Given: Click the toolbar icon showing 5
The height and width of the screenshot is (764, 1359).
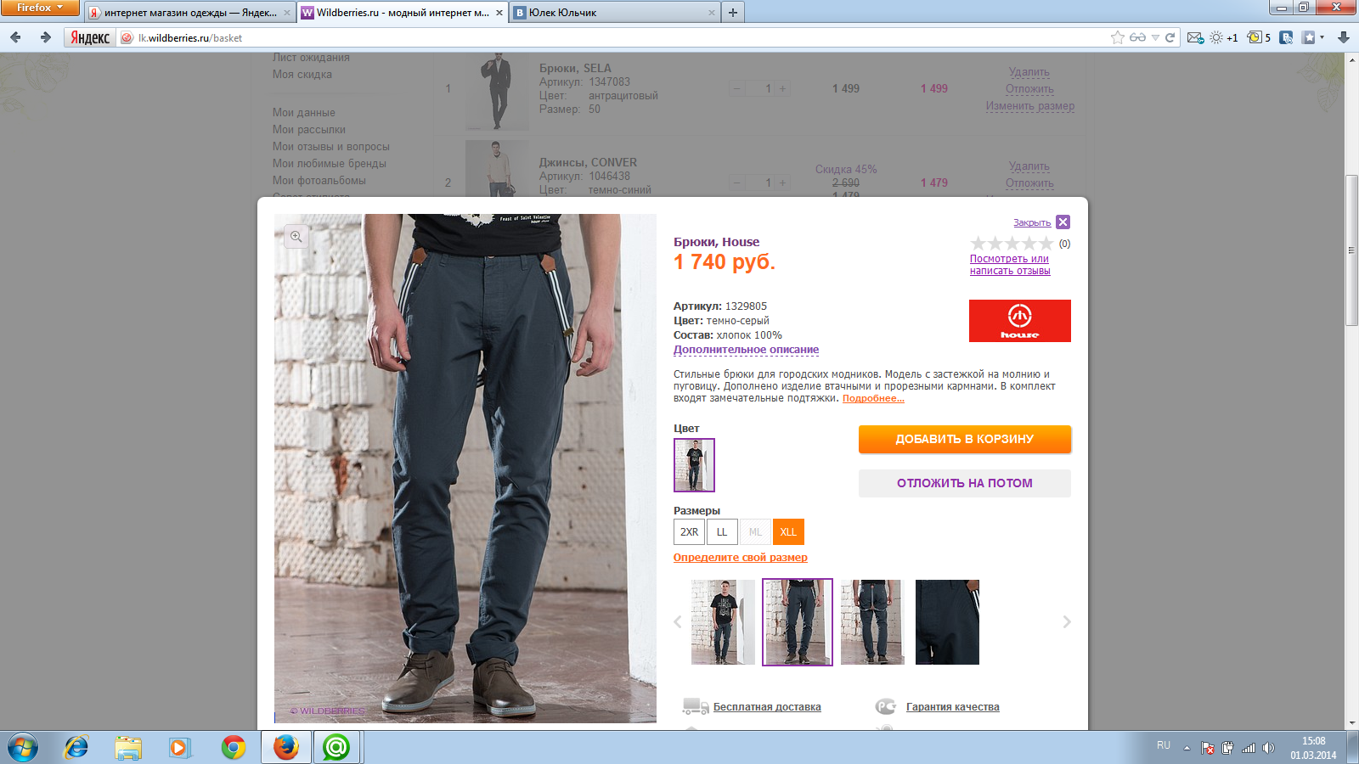Looking at the screenshot, I should 1259,37.
